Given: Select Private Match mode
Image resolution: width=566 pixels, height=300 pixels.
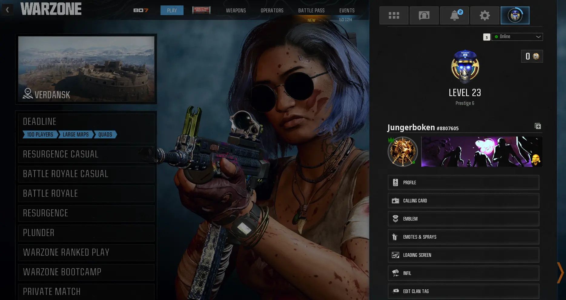Looking at the screenshot, I should coord(86,292).
